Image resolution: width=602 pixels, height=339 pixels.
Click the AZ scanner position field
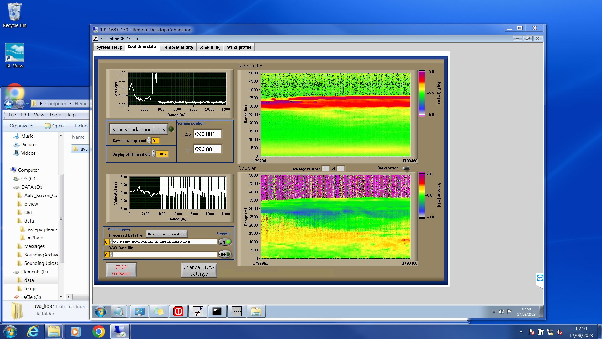click(x=207, y=134)
